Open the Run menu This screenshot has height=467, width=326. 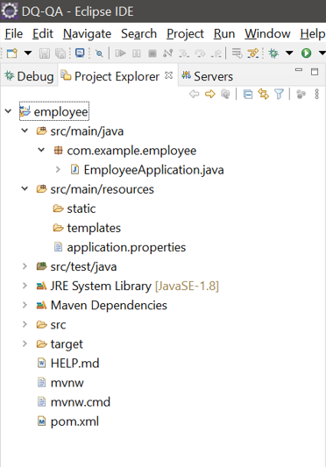[x=224, y=33]
